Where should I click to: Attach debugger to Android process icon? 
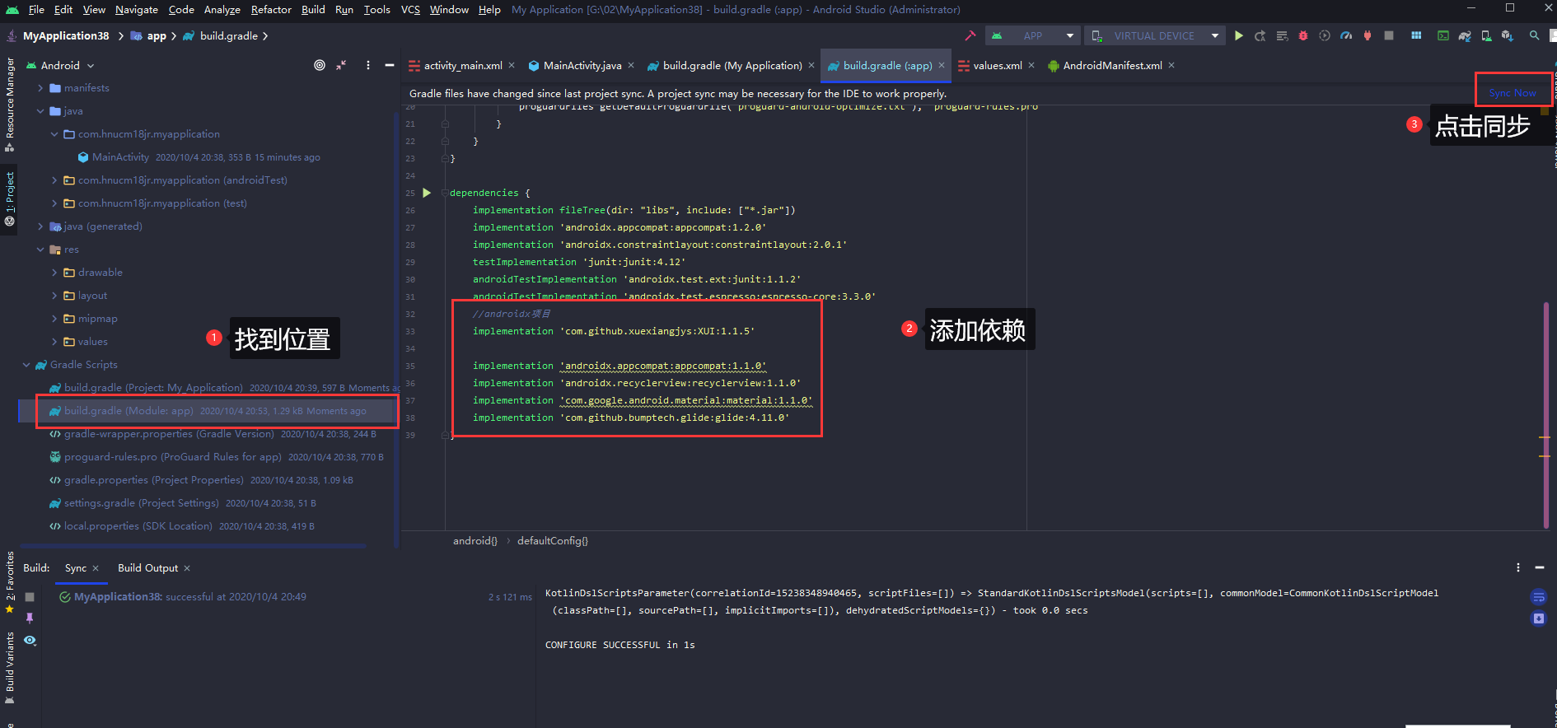click(x=1368, y=35)
